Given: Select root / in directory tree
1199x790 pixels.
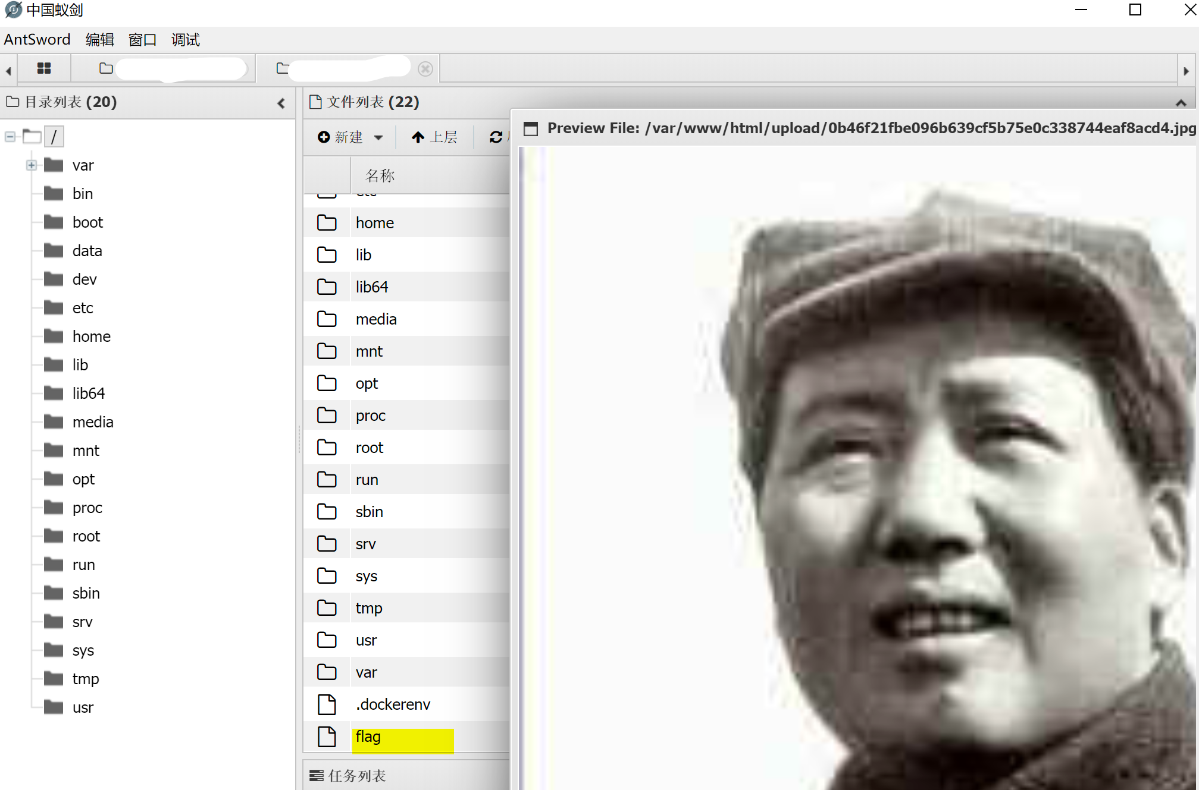Looking at the screenshot, I should pos(54,137).
